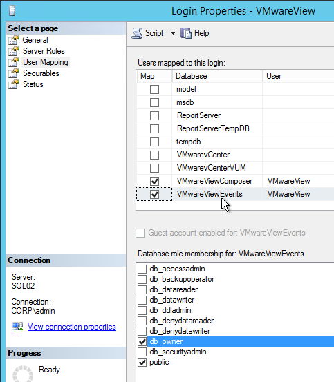The width and height of the screenshot is (334, 382).
Task: Click the Help toolbar button
Action: pos(195,33)
